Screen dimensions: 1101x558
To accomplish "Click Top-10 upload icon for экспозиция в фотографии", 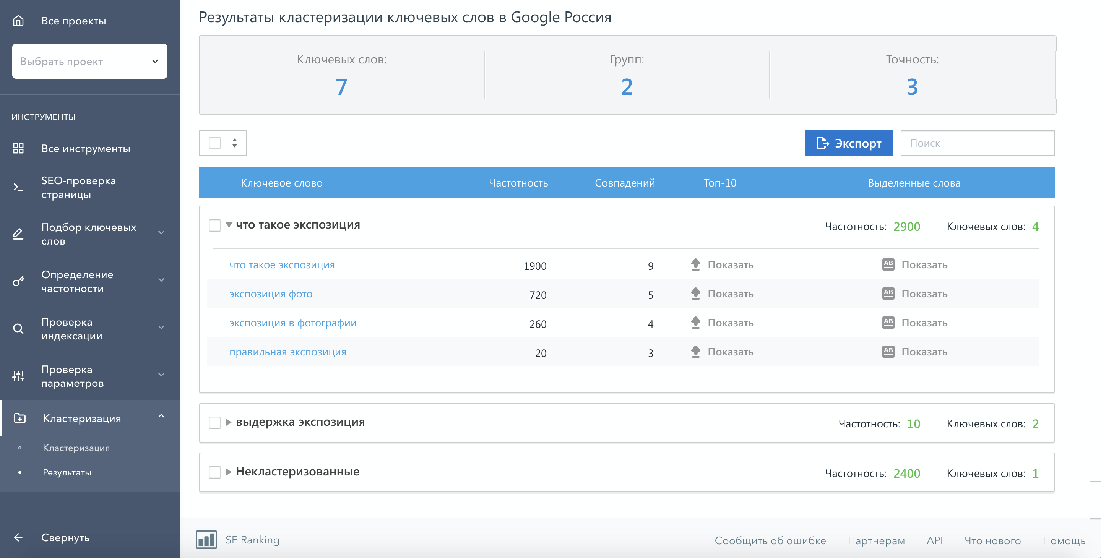I will click(x=696, y=323).
